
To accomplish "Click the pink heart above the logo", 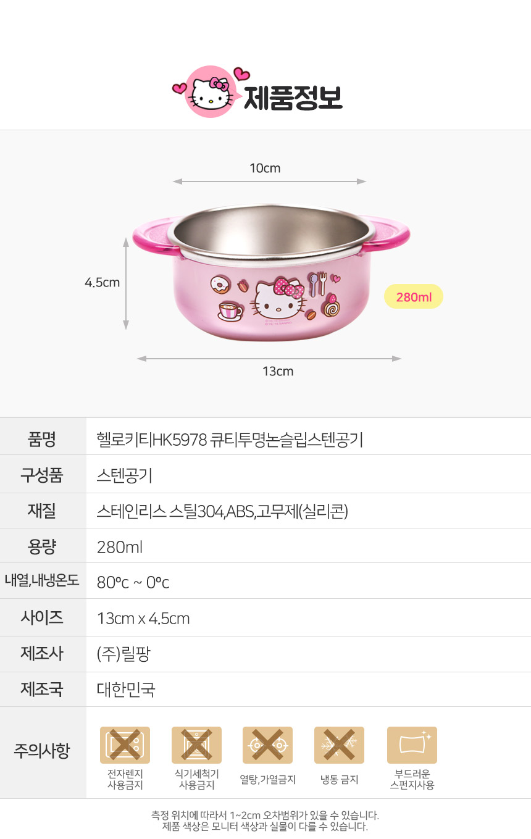I will 241,73.
